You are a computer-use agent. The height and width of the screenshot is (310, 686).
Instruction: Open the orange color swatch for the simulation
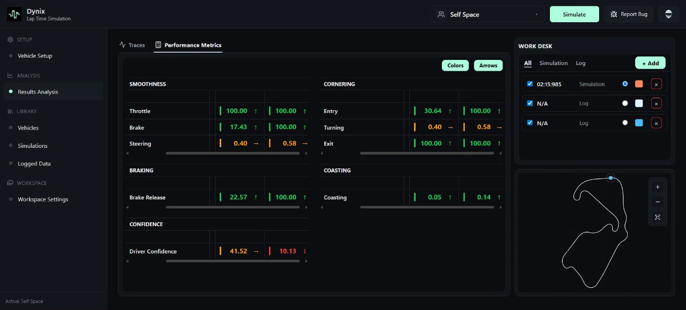639,84
